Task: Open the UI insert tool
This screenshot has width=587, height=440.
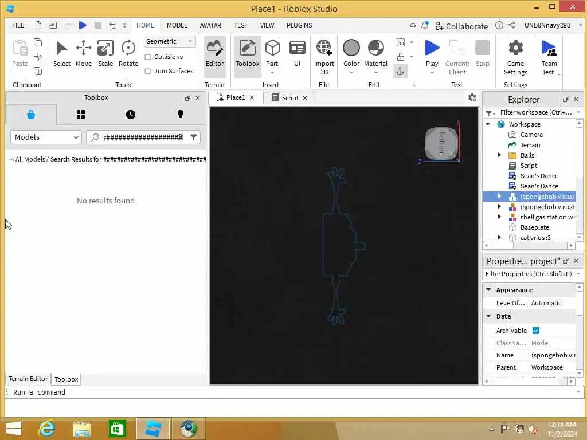Action: point(298,54)
